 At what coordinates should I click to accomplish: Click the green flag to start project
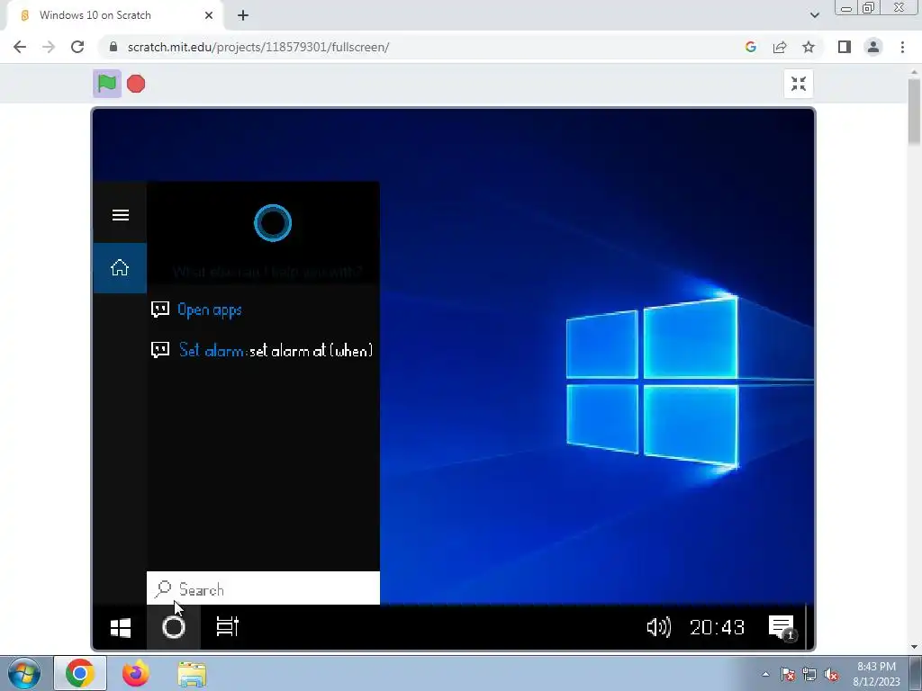(107, 84)
